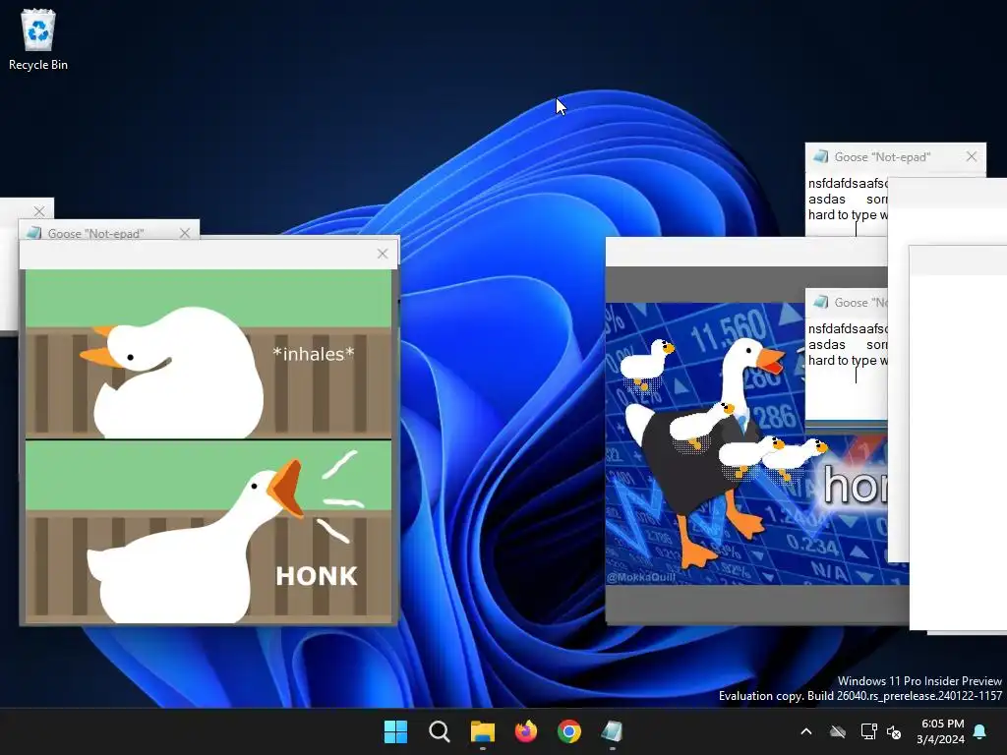Open the Recycle Bin desktop icon
The height and width of the screenshot is (755, 1007).
tap(38, 39)
